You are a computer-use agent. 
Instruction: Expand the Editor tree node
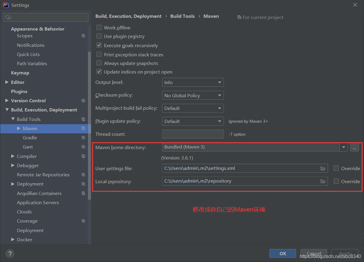pos(7,82)
